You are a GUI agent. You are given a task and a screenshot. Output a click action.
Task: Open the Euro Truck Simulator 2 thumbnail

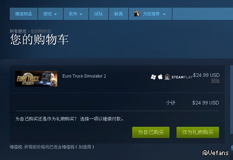36,79
